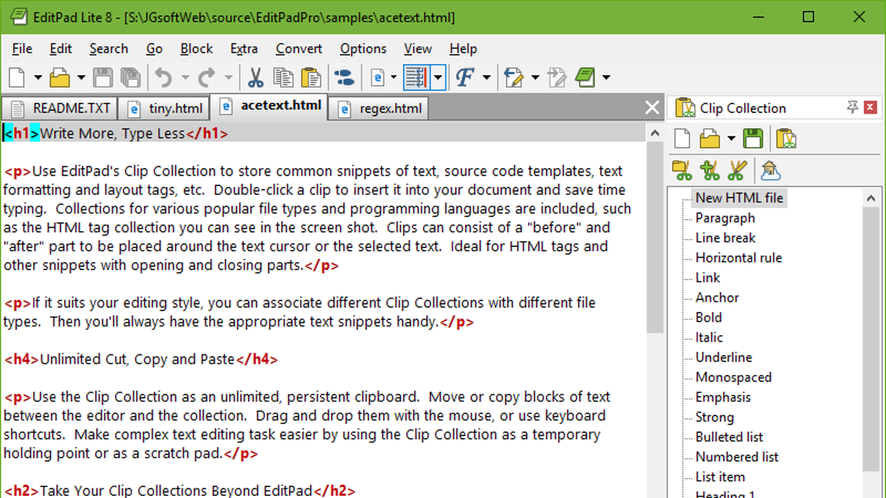Click the folder with scissors icon

click(x=682, y=171)
